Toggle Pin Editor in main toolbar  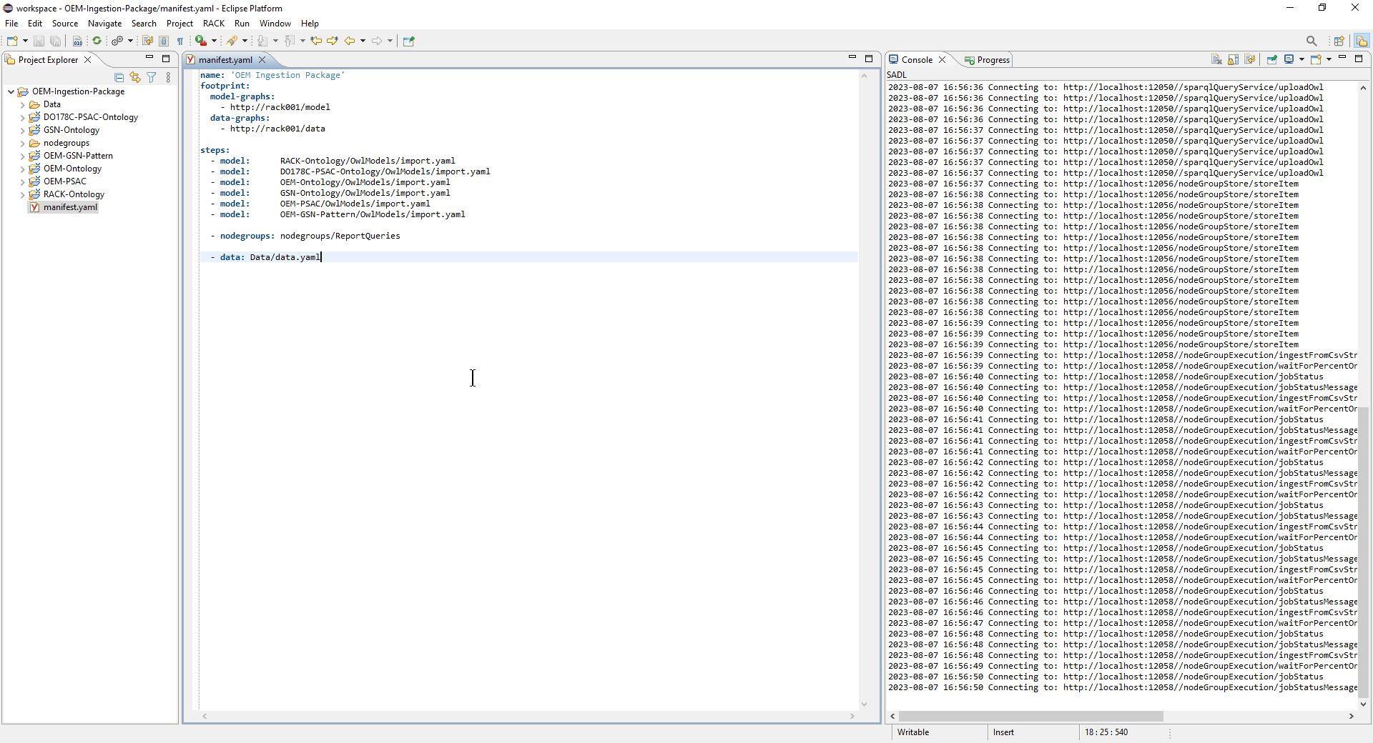click(x=409, y=41)
